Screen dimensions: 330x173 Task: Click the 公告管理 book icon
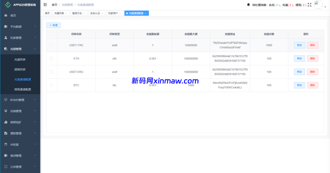tap(6, 167)
